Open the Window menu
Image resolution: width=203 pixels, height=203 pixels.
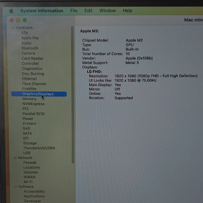point(107,11)
